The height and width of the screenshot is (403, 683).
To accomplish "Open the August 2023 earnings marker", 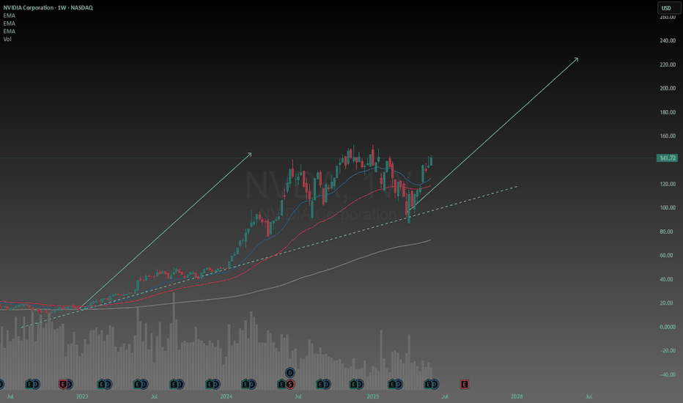I will (x=174, y=384).
